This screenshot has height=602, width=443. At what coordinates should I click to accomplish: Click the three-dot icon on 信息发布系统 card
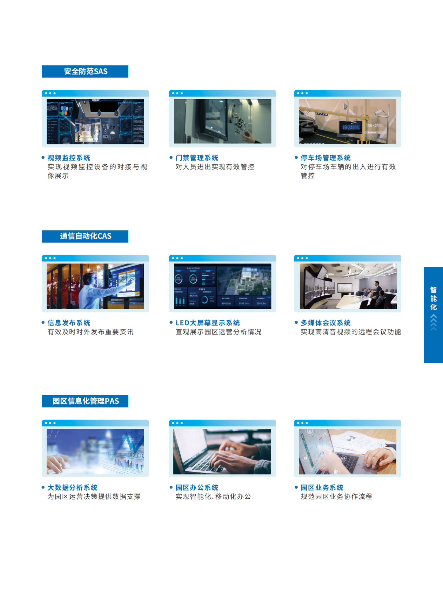[x=50, y=258]
